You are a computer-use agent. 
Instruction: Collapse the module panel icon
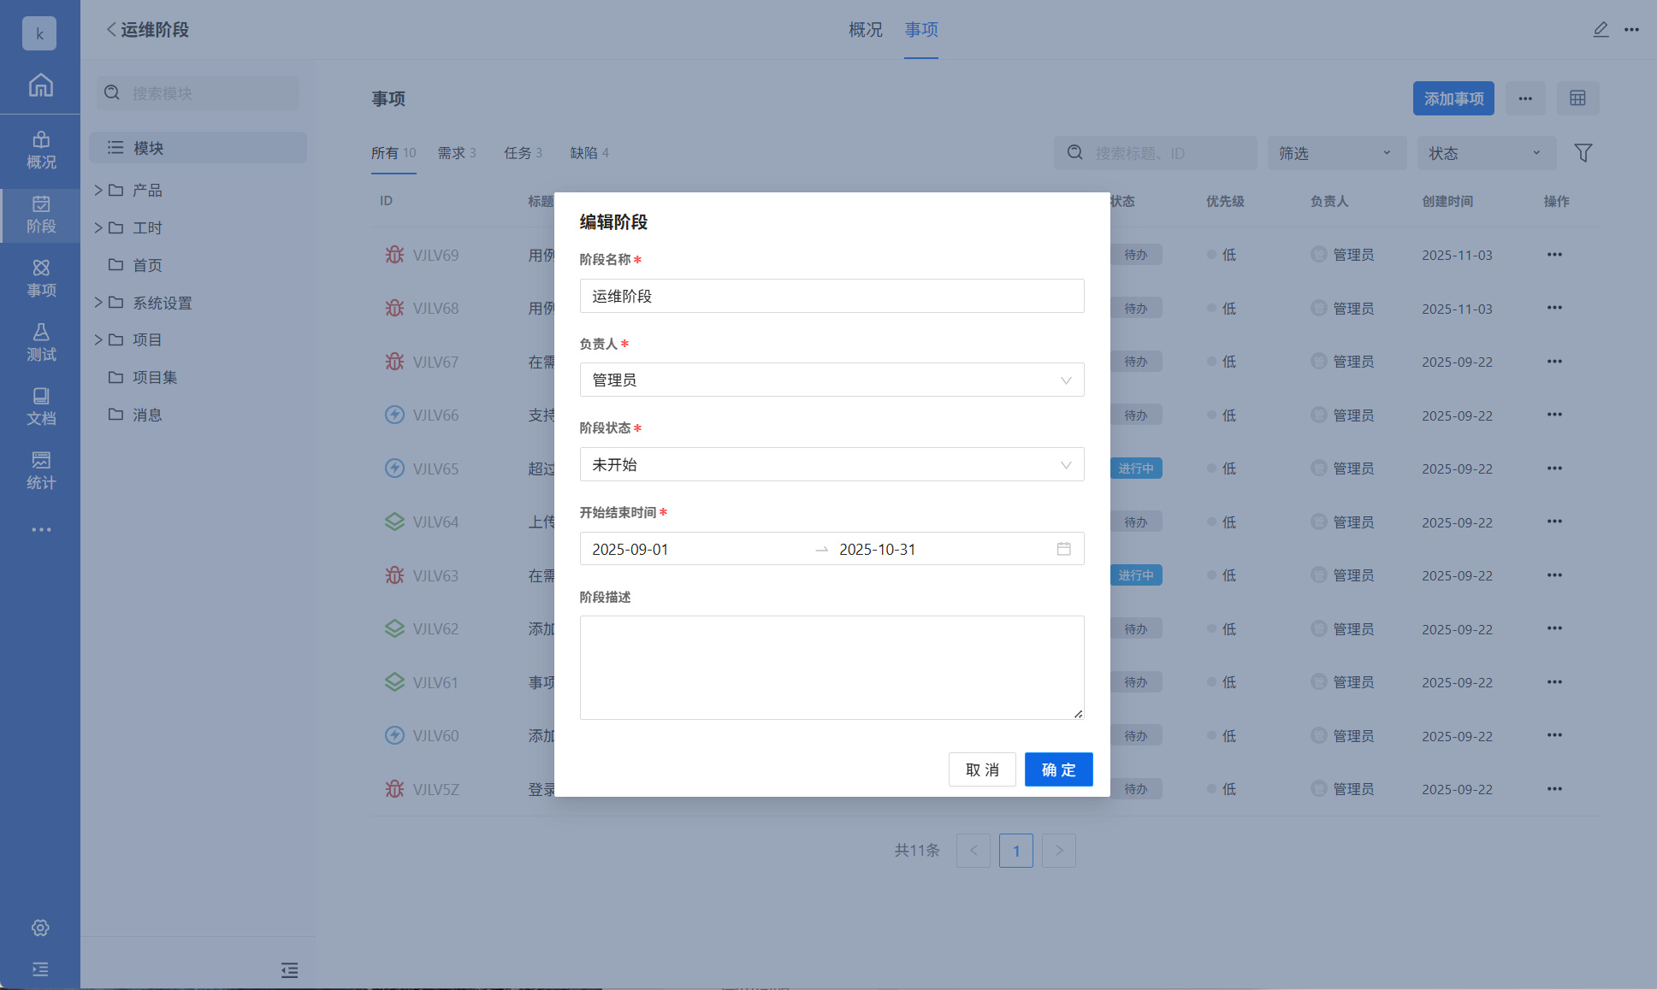point(289,969)
